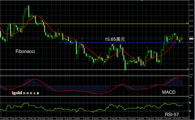Select the upper yellow 23.6 Fibonacci line
195x120 pixels.
(x=95, y=24)
